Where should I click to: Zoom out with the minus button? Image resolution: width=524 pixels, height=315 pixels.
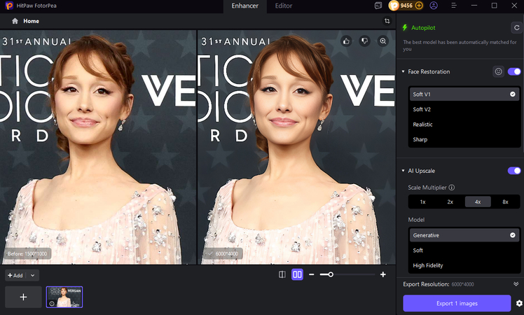(312, 274)
